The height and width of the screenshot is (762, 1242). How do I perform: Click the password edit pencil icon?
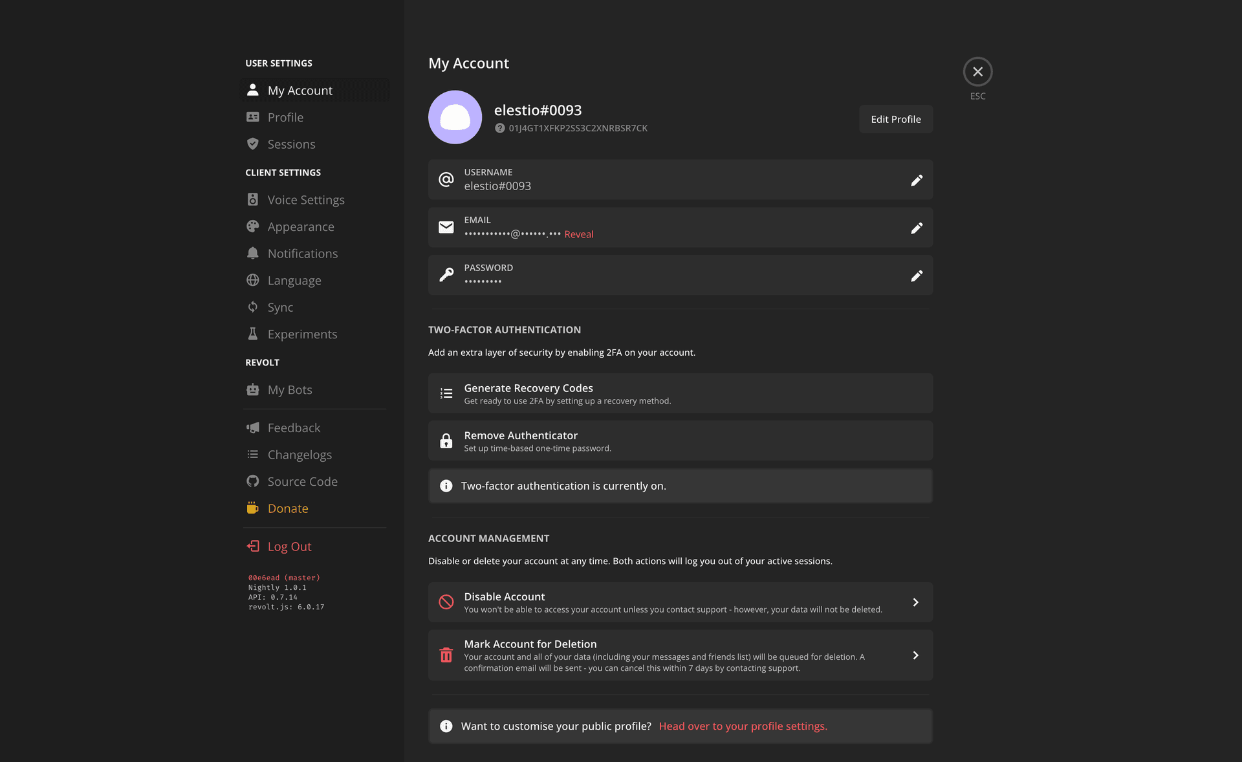[917, 275]
